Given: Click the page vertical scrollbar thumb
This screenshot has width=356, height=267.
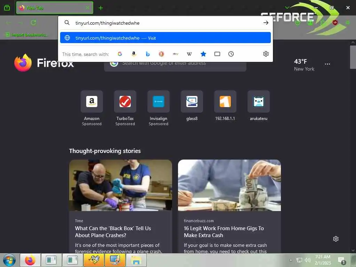Looking at the screenshot, I should tap(353, 57).
